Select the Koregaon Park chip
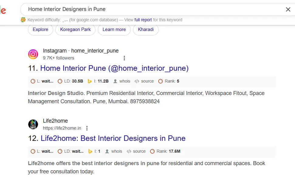This screenshot has height=187, width=295. (x=75, y=29)
